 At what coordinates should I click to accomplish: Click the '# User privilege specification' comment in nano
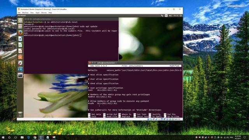tap(105, 88)
